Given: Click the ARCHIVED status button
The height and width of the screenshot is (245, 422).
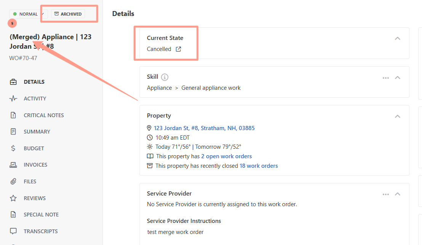Looking at the screenshot, I should (68, 14).
